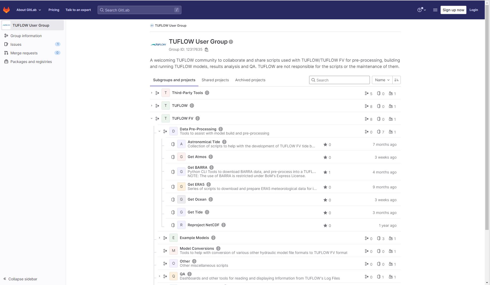Collapse the TUFLOW FV subgroup
Viewport: 490px width, 285px height.
152,118
